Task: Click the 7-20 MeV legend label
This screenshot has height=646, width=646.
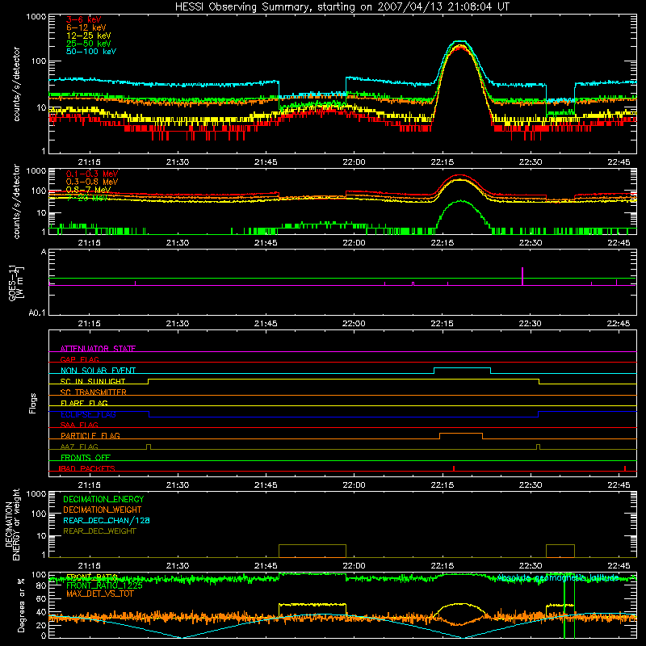Action: [x=87, y=198]
